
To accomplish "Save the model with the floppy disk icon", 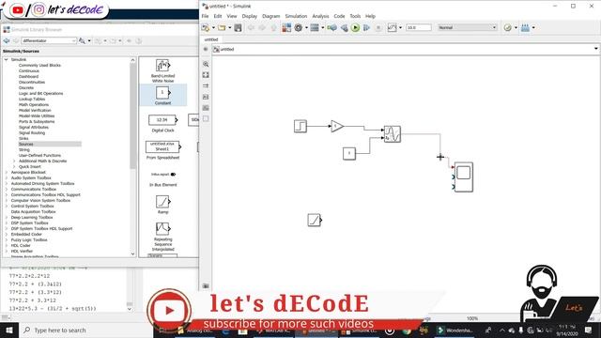I will pos(238,27).
